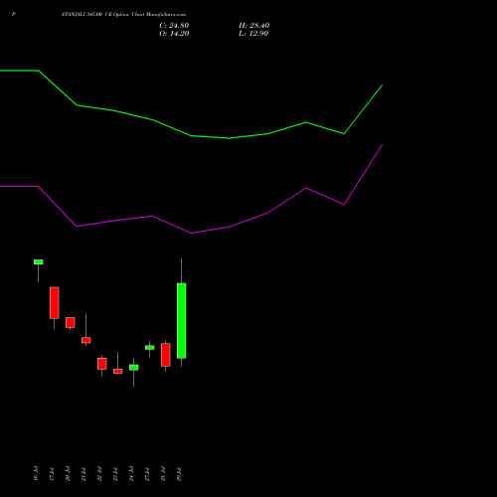Screen dimensions: 497x497
Task: Select the red candle for 28 Jul
Action: [x=166, y=355]
